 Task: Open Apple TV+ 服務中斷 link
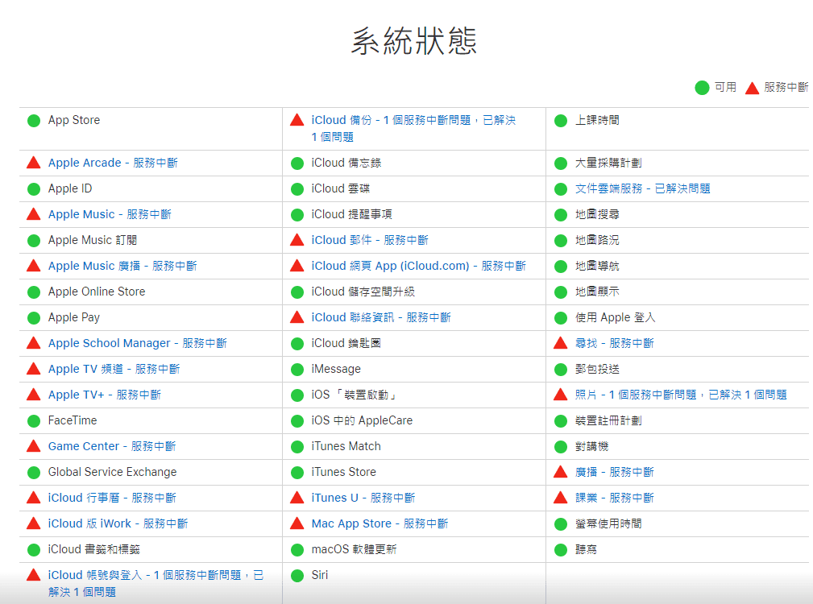pyautogui.click(x=104, y=395)
